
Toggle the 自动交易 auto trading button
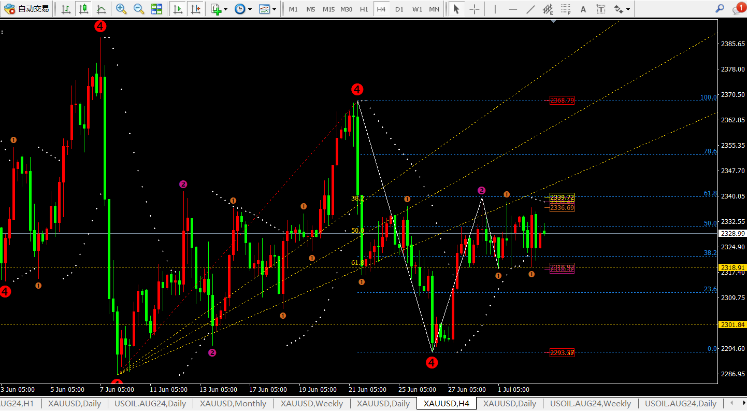[27, 9]
